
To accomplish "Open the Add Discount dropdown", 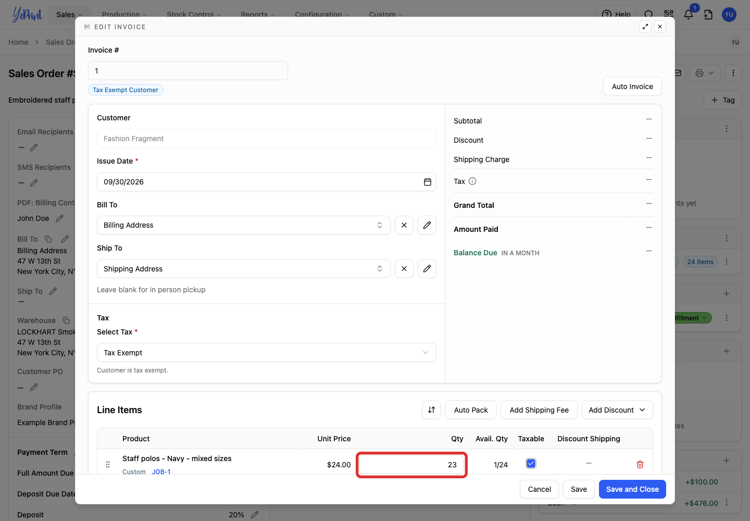I will [617, 410].
